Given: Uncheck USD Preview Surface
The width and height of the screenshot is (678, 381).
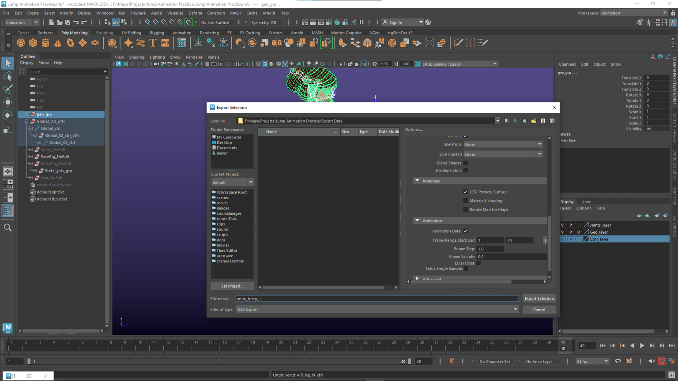Looking at the screenshot, I should pyautogui.click(x=466, y=192).
